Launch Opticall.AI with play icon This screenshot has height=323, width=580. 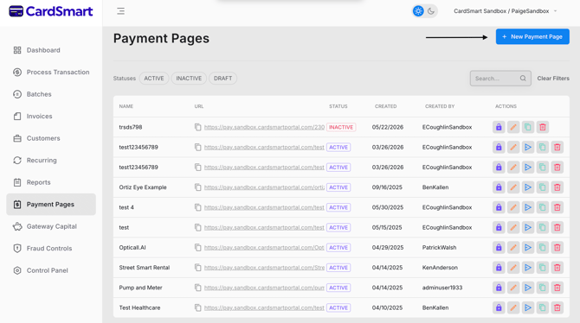[528, 247]
